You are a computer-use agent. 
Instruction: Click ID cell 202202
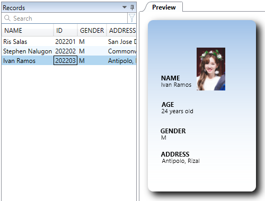(65, 51)
